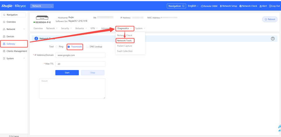Click the IP Address/Domain input field
281x137 pixels.
[80, 55]
